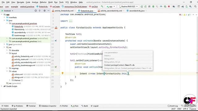
Task: Click override gutter icon at onClick line
Action: [x=56, y=67]
